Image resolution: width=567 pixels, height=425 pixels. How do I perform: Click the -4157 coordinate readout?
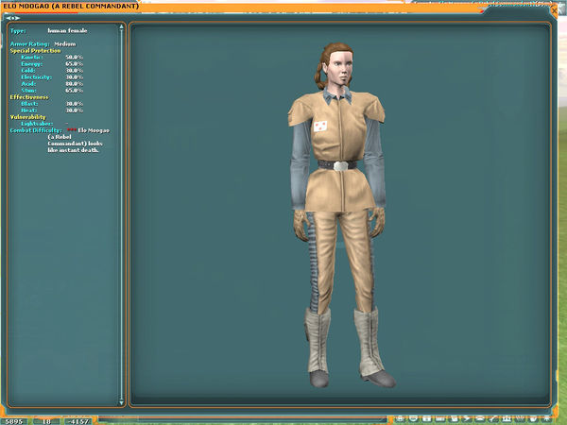click(x=77, y=419)
